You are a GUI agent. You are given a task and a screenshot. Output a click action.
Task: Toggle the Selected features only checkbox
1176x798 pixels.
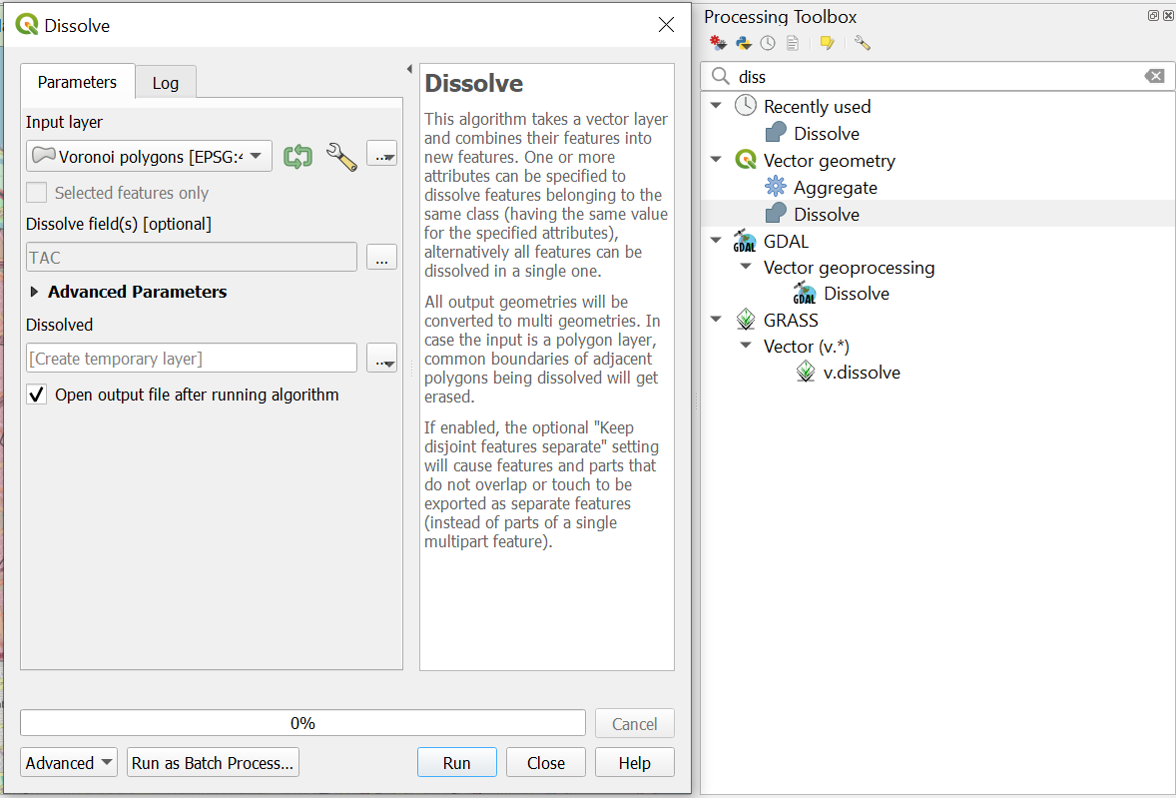(37, 192)
